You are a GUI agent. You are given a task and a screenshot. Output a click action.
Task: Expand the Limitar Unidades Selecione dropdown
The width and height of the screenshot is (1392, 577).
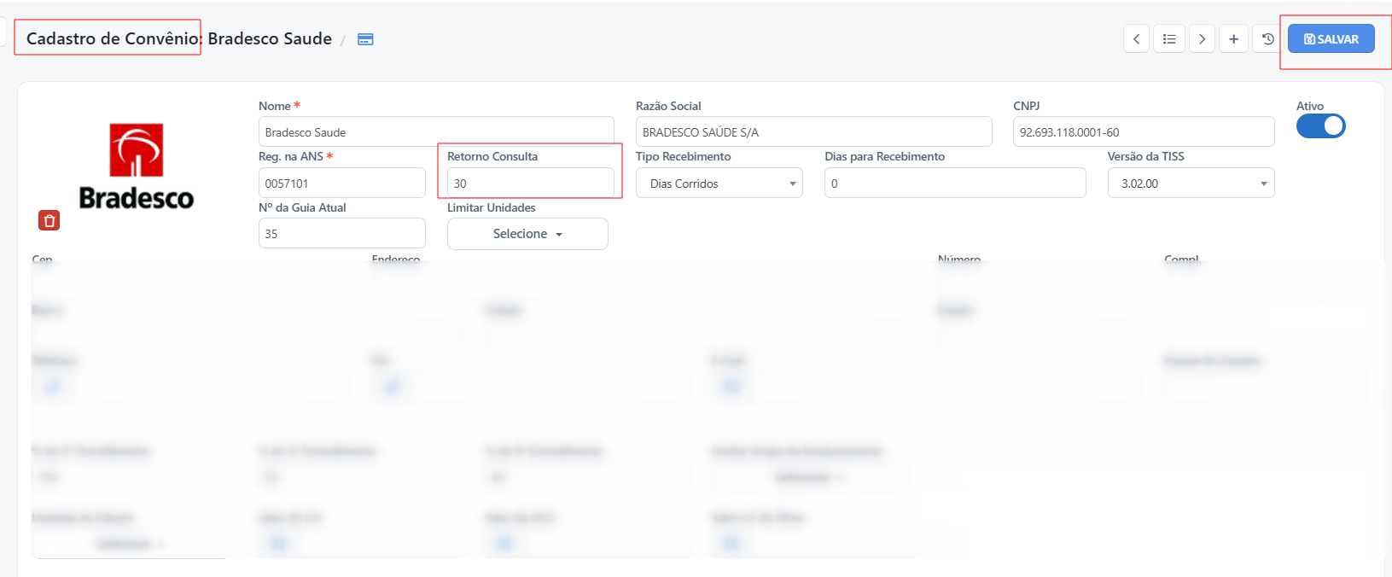tap(527, 234)
